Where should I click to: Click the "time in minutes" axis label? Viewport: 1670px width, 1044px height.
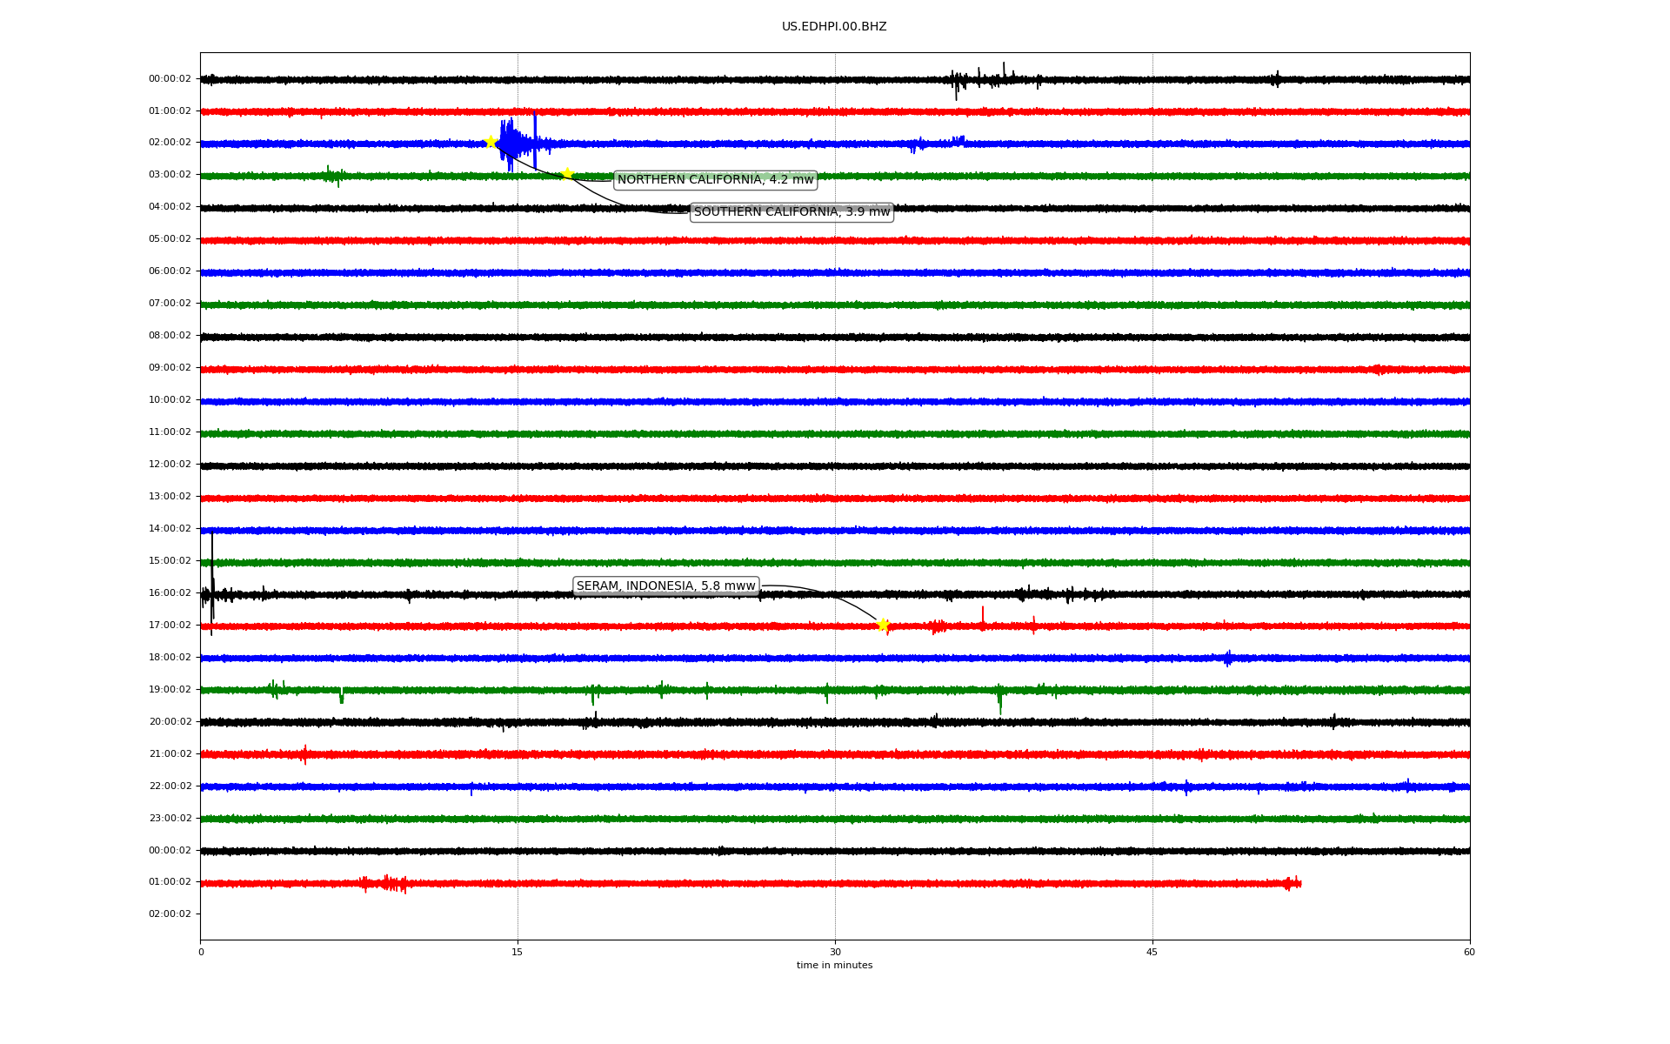834,966
